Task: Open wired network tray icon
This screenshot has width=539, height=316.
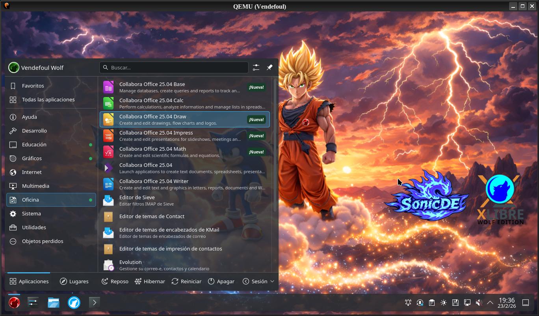Action: (467, 303)
